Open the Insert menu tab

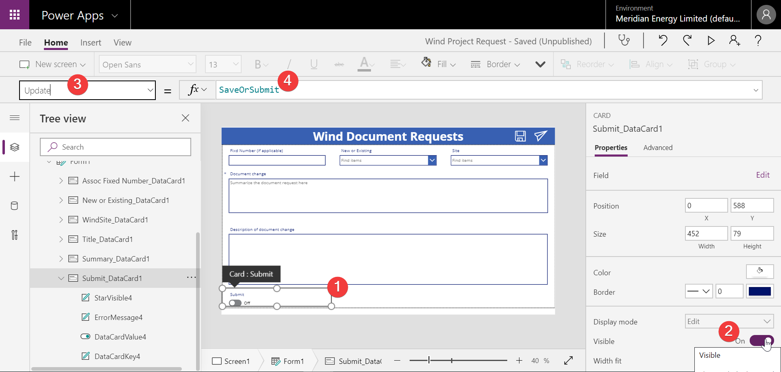coord(91,43)
